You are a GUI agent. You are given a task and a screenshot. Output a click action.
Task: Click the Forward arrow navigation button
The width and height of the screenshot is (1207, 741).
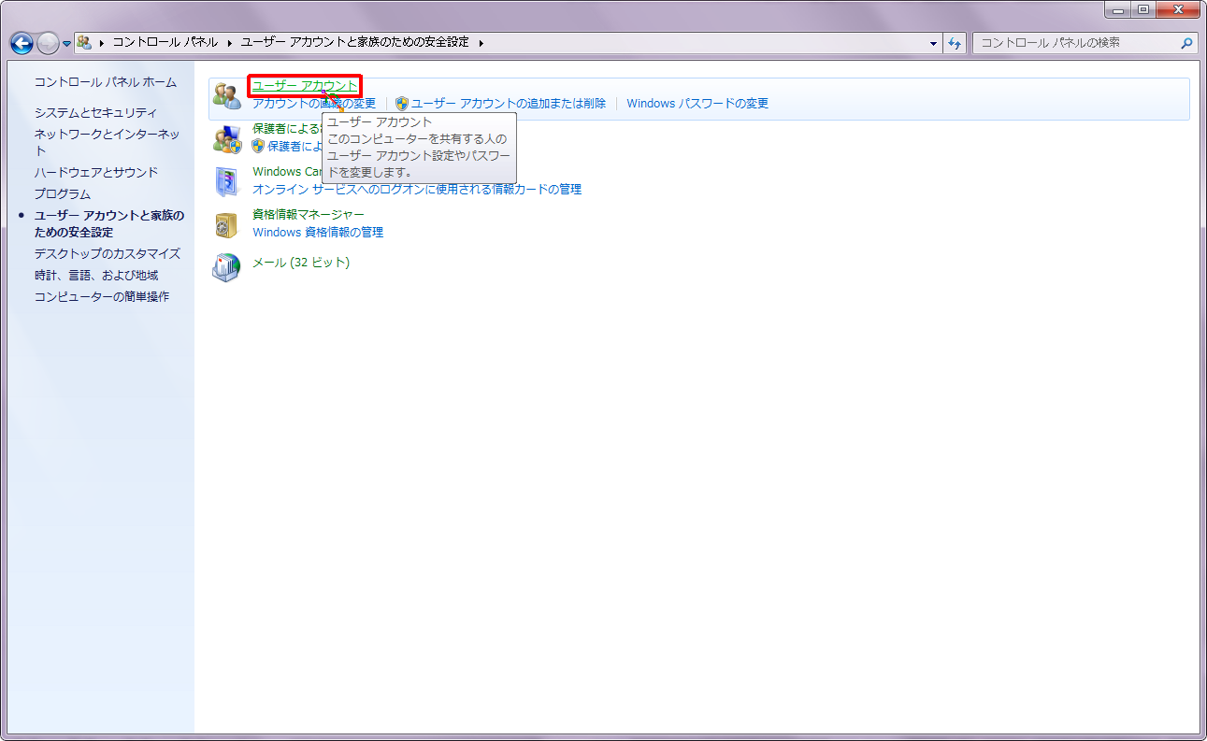[x=48, y=43]
